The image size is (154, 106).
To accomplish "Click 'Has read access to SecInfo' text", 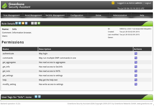I will (x=51, y=67).
